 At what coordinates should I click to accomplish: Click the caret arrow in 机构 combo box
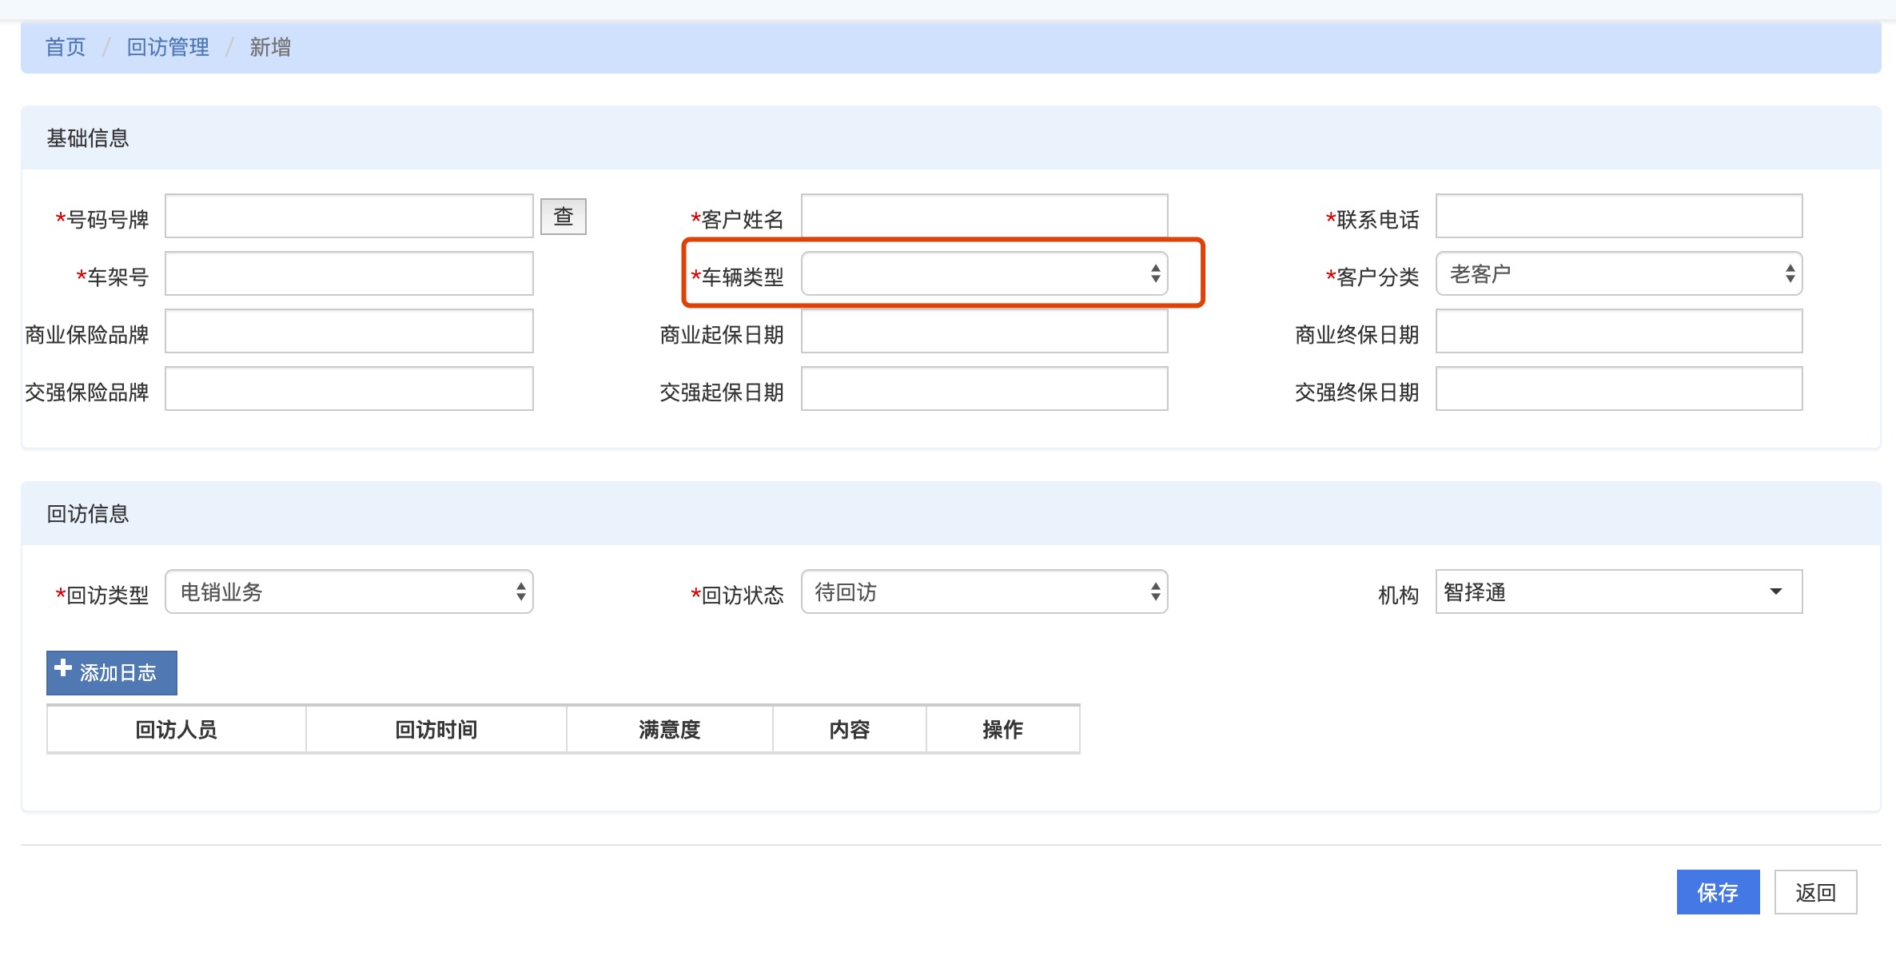[1775, 592]
